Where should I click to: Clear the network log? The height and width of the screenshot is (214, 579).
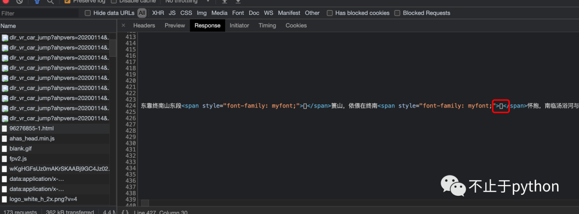pyautogui.click(x=19, y=2)
